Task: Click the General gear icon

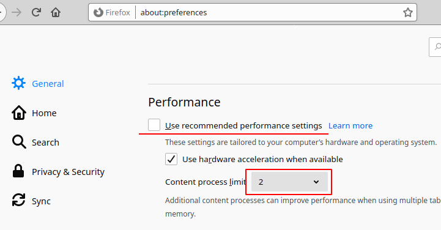Action: [18, 83]
